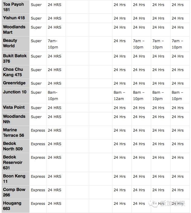Viewport: 191px width, 213px height.
Task: Click the Bukit Batok 376 store name
Action: coord(15,58)
